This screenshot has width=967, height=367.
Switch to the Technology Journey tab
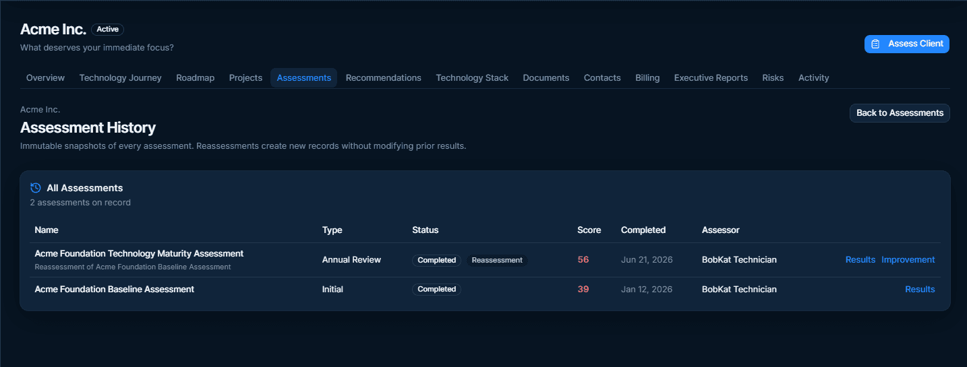(x=121, y=77)
